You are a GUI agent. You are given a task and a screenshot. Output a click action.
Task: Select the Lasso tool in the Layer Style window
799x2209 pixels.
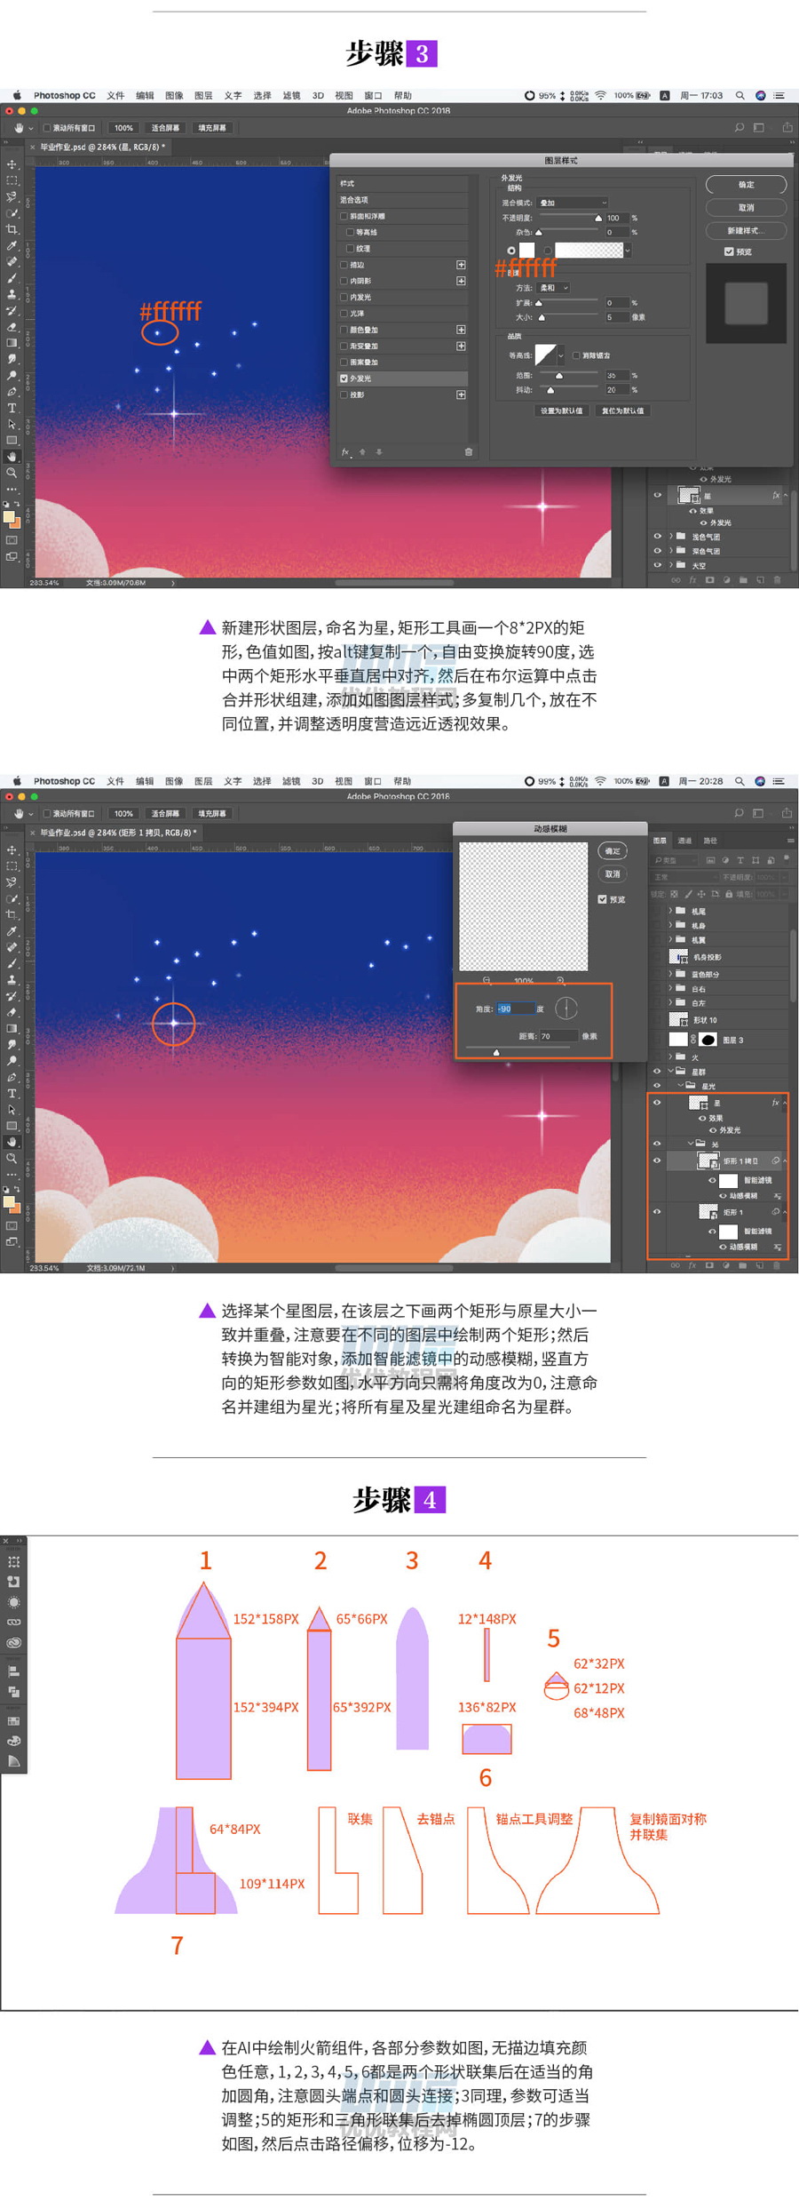[12, 196]
